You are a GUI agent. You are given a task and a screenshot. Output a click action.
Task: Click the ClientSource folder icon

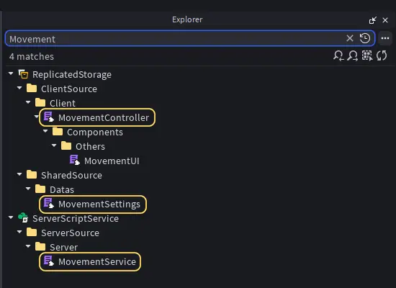point(32,89)
